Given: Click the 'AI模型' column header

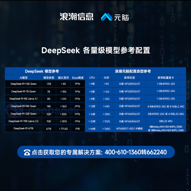Looking at the screenshot, I should tap(24, 78).
